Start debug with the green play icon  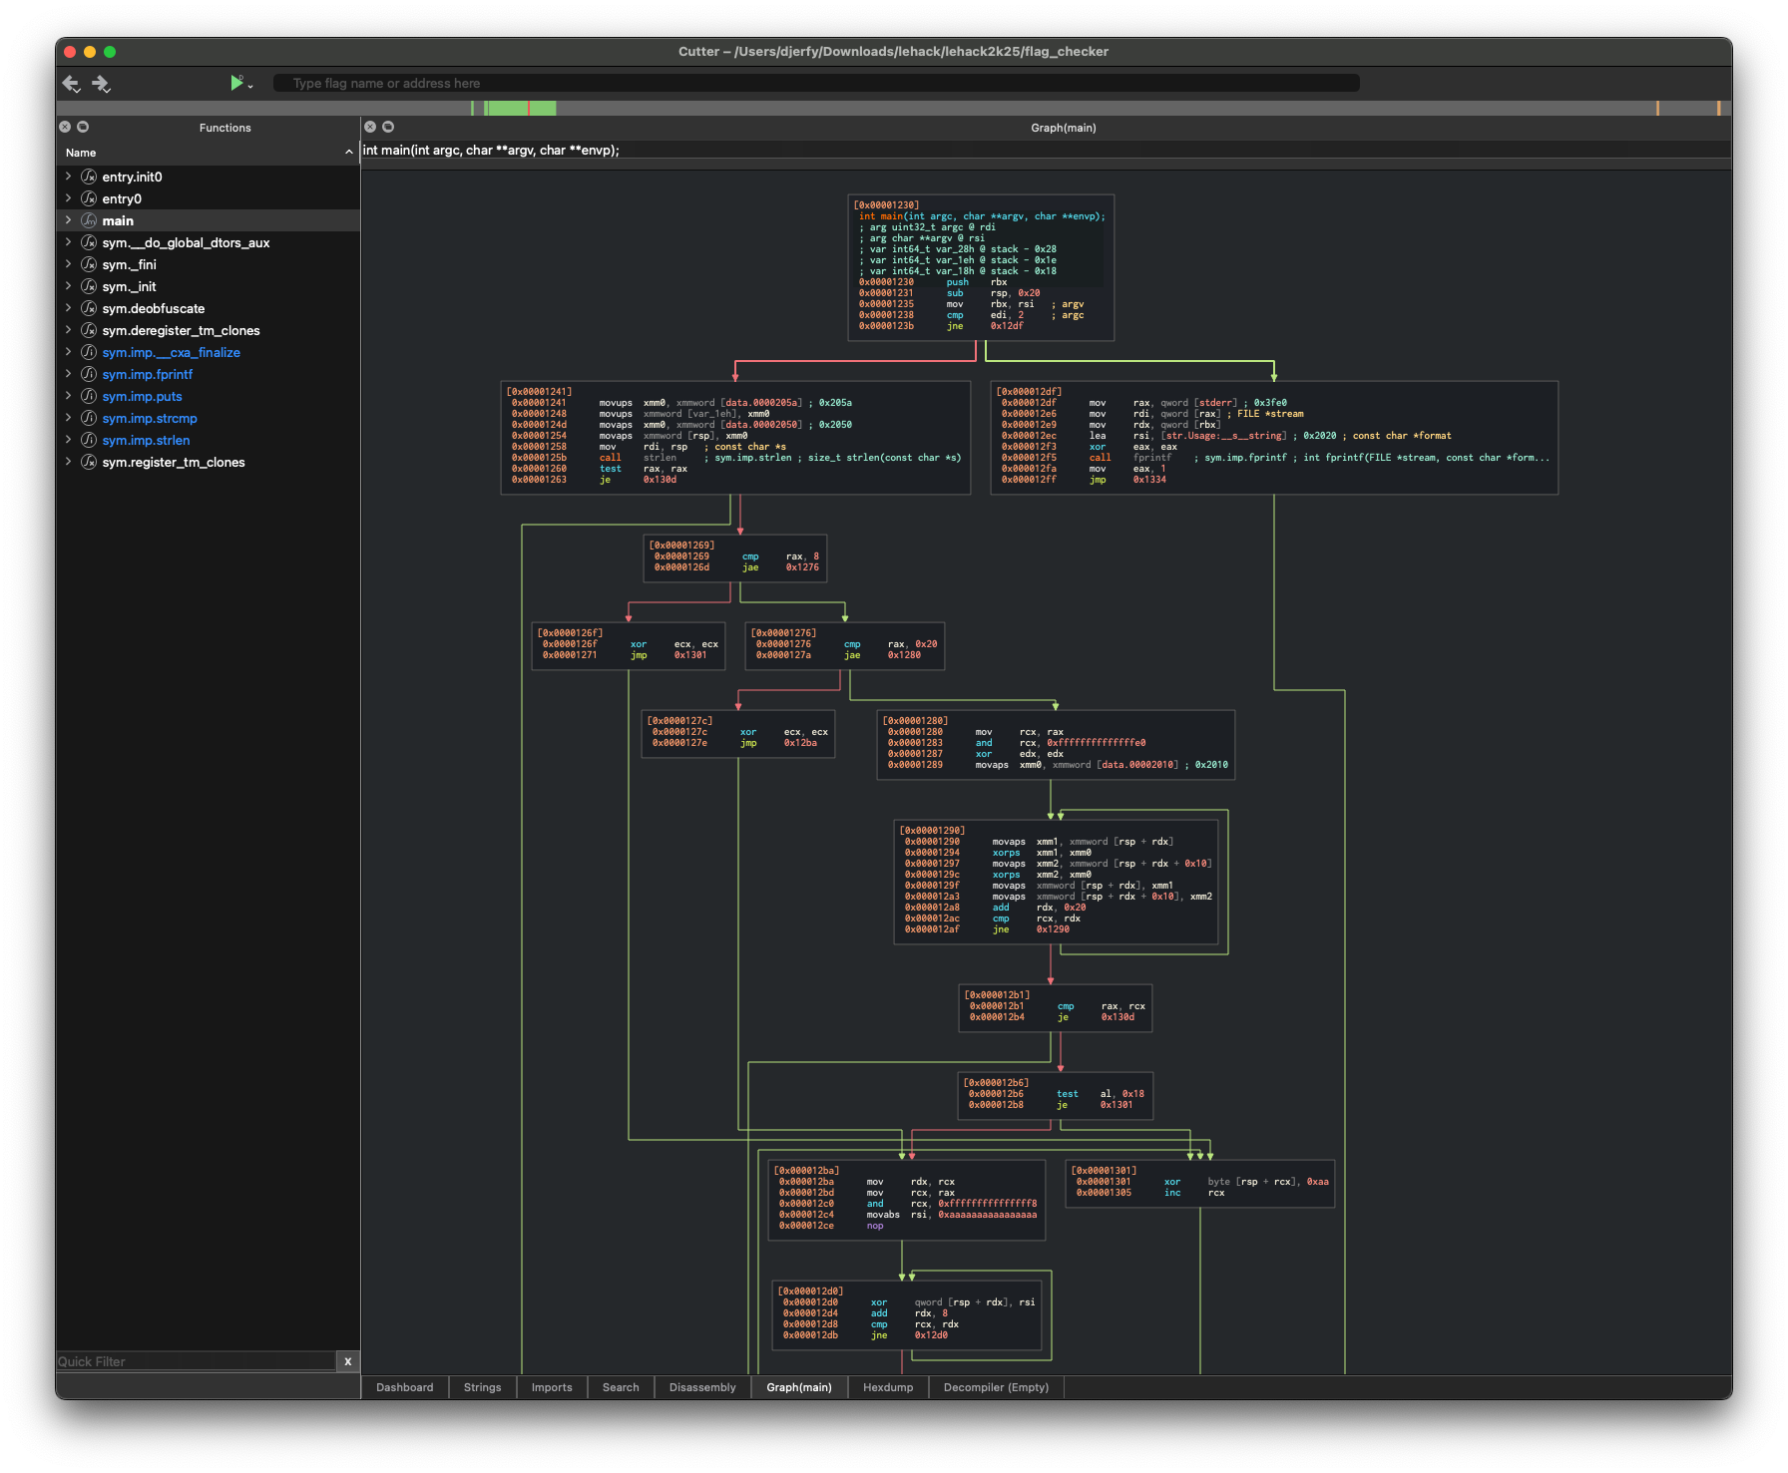point(236,83)
